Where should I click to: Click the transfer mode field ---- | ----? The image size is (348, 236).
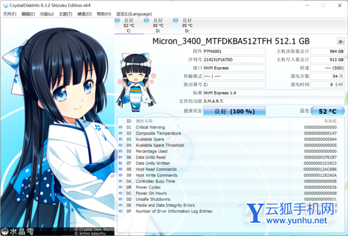pyautogui.click(x=234, y=76)
